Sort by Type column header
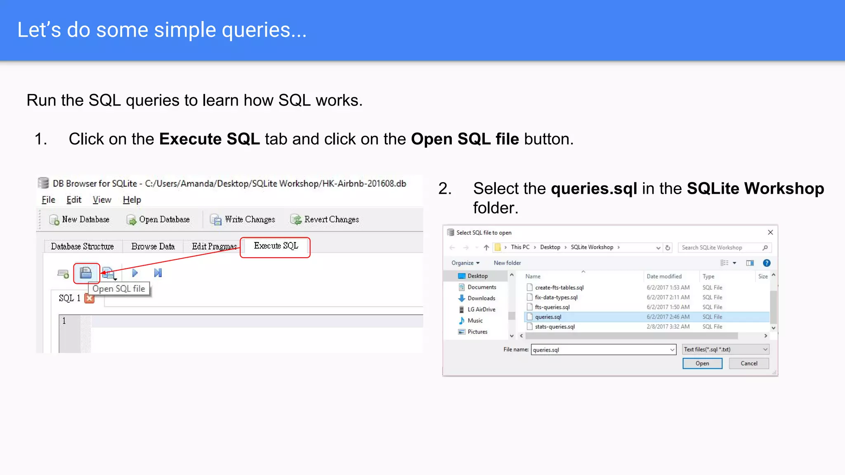845x475 pixels. (708, 276)
